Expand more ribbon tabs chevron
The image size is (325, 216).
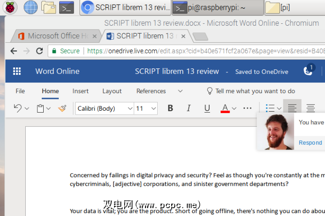pos(180,91)
